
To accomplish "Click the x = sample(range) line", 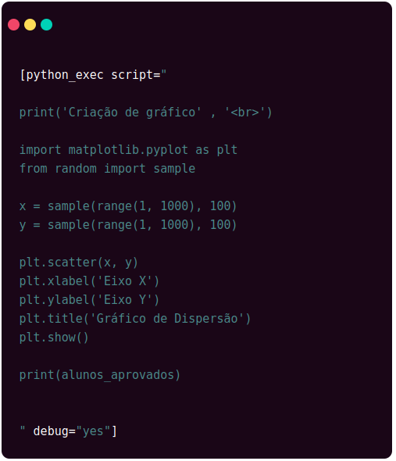I will 128,206.
